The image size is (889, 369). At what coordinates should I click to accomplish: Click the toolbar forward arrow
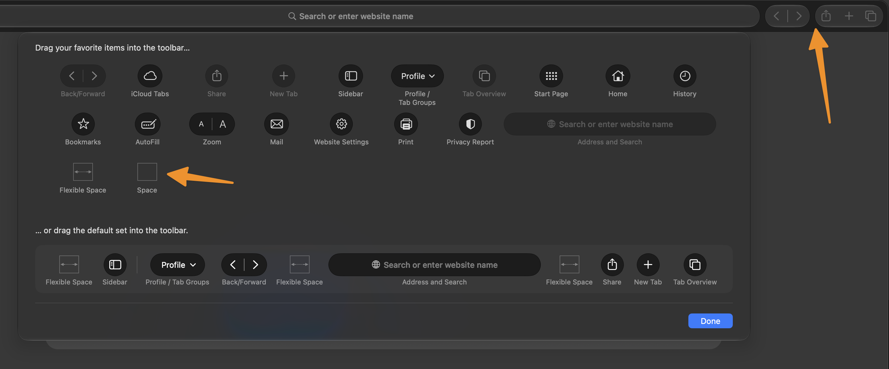(799, 16)
